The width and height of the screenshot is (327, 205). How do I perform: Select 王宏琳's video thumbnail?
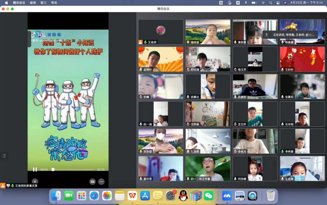302,168
